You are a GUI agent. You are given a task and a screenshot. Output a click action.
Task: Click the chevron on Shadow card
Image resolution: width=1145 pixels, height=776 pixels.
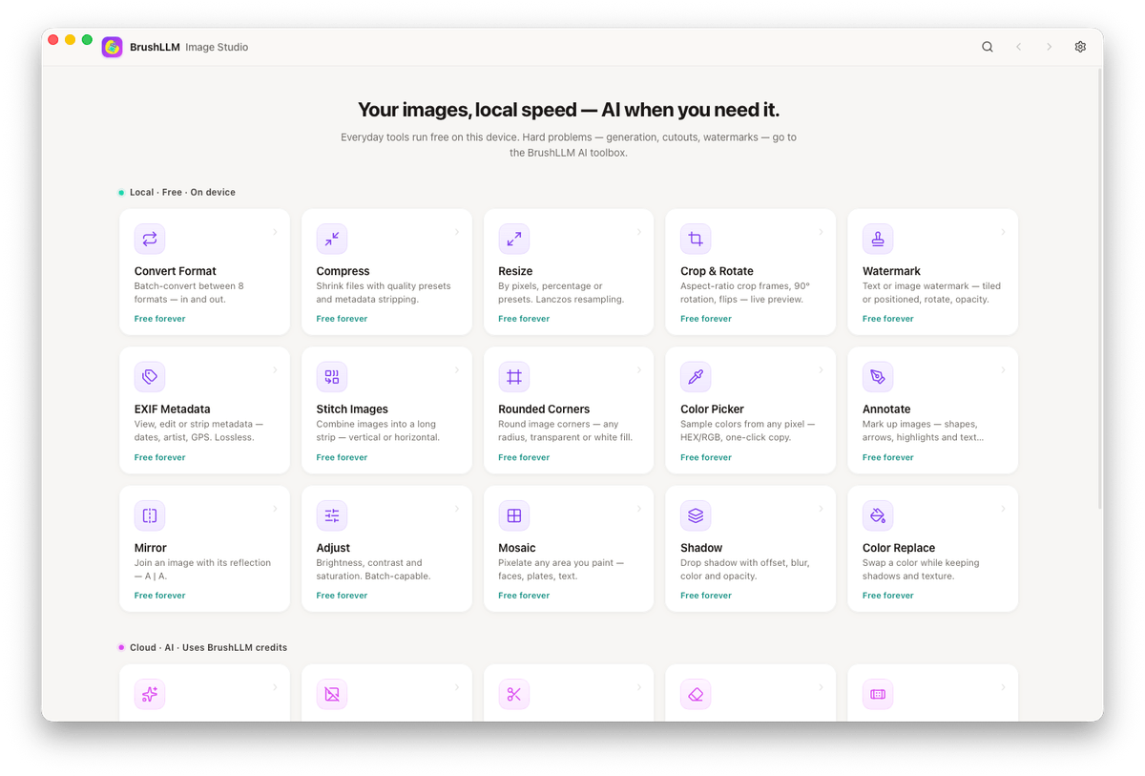pyautogui.click(x=821, y=509)
